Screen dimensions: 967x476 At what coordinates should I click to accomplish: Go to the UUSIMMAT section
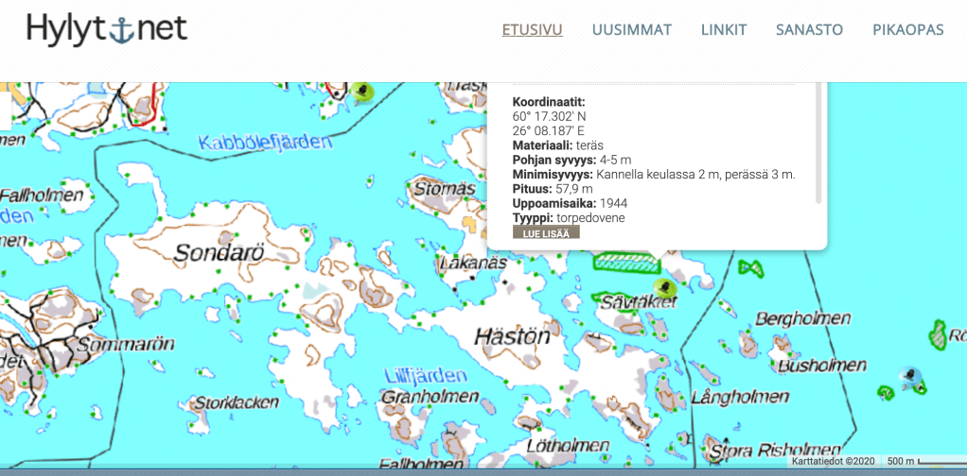pyautogui.click(x=631, y=29)
